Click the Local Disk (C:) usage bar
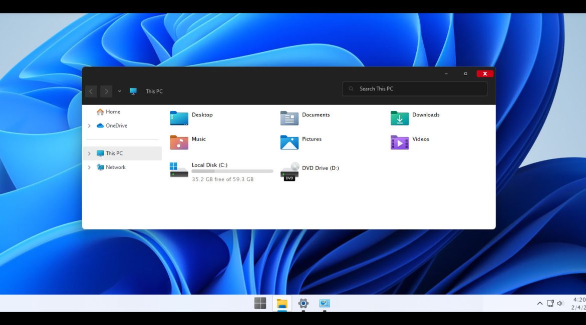This screenshot has width=586, height=325. [x=232, y=171]
